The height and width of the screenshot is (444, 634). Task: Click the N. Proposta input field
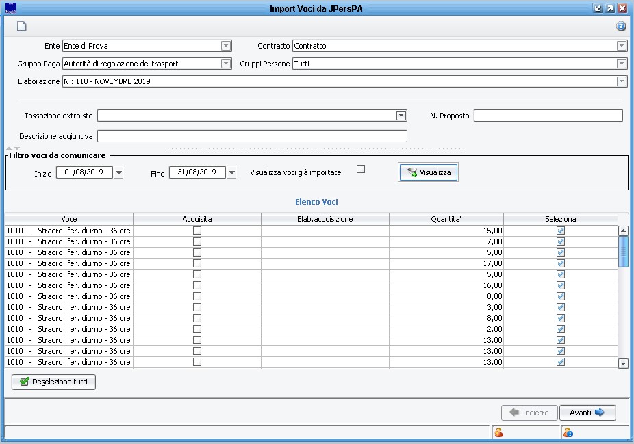click(548, 116)
